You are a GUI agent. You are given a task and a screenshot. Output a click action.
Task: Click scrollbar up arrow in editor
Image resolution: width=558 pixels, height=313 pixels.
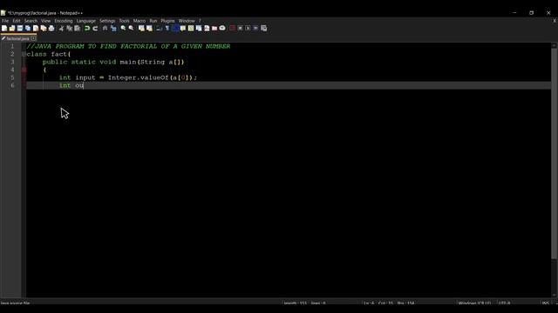555,45
